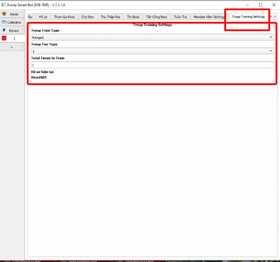Open the Collective panel from the sidebar
The width and height of the screenshot is (280, 262).
12,22
